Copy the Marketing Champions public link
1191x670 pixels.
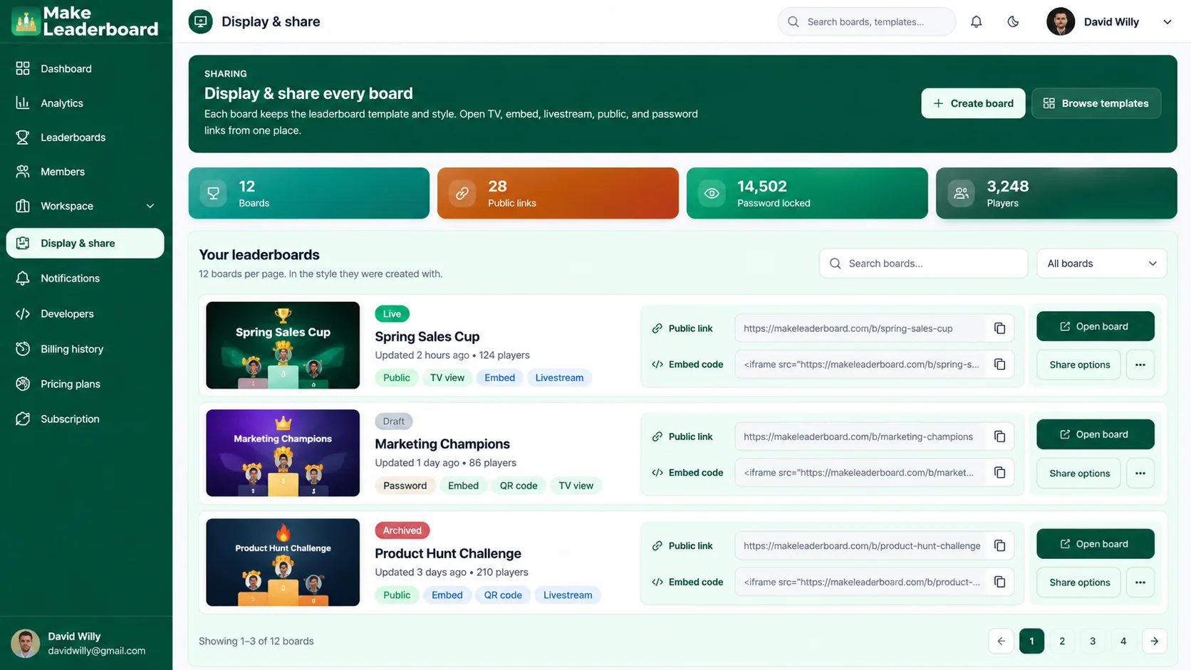(999, 436)
